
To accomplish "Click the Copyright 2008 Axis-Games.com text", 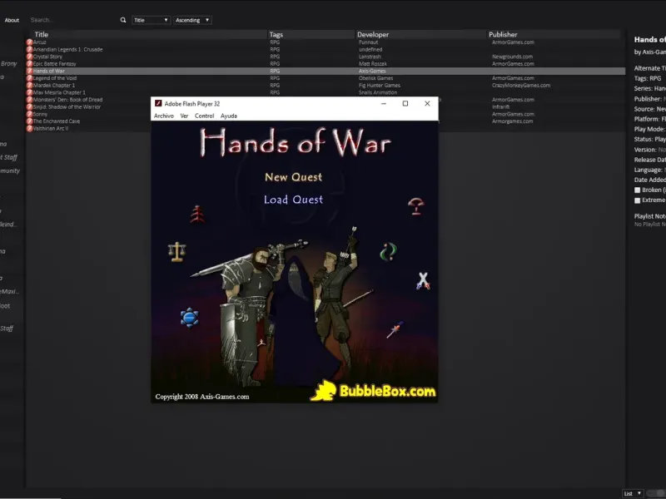I will [202, 397].
